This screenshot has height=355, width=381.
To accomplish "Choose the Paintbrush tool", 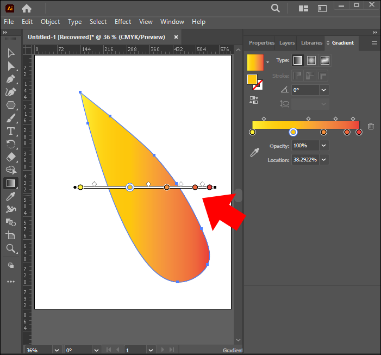I will [11, 118].
